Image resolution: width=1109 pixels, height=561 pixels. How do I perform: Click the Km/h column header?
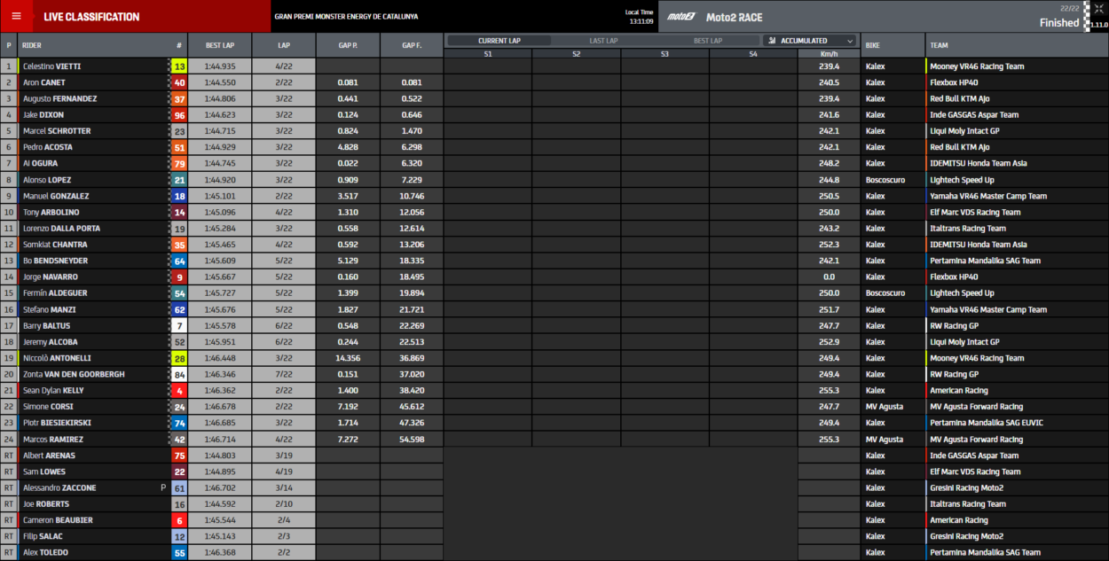(829, 53)
